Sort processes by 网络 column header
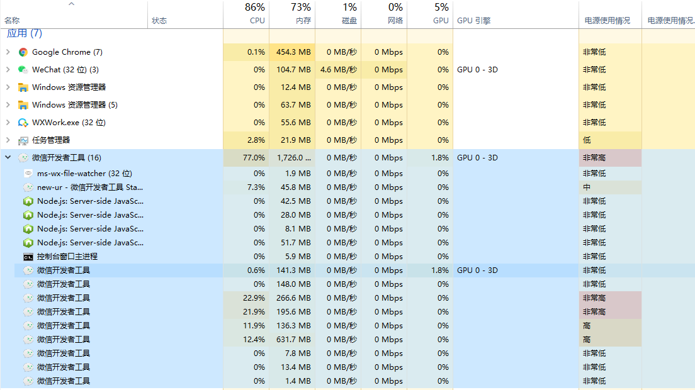Viewport: 695px width, 390px height. pos(384,14)
